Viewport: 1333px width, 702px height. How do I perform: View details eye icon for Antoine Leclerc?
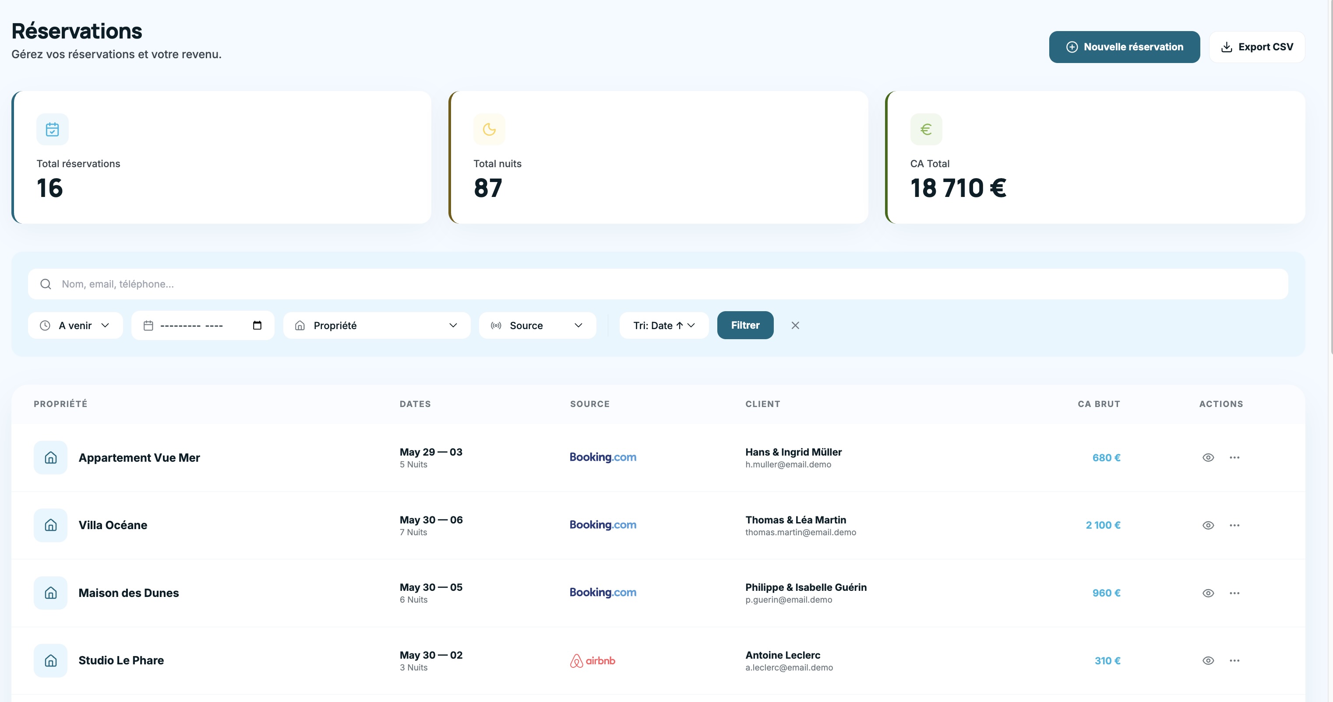pos(1208,660)
